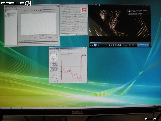Skip to next chapter in PowerDVD
Image resolution: width=161 pixels, height=121 pixels.
(102, 45)
